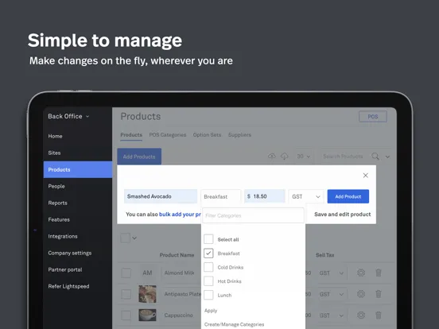Image resolution: width=439 pixels, height=329 pixels.
Task: Check the Cold Drinks category
Action: (208, 267)
